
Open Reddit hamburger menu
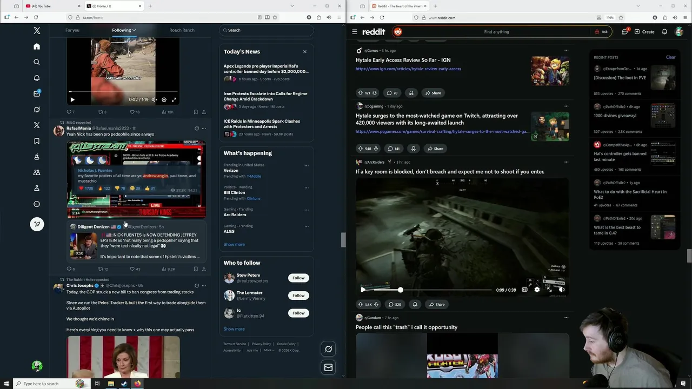[354, 31]
